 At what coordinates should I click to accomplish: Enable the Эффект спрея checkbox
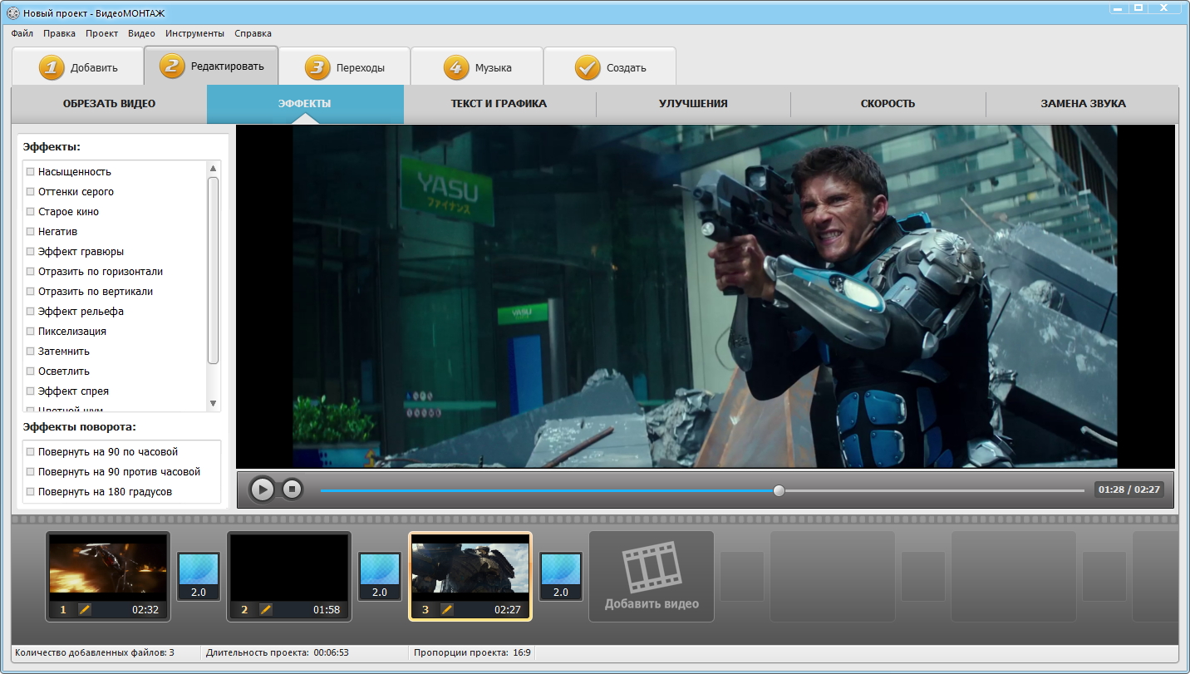click(31, 391)
